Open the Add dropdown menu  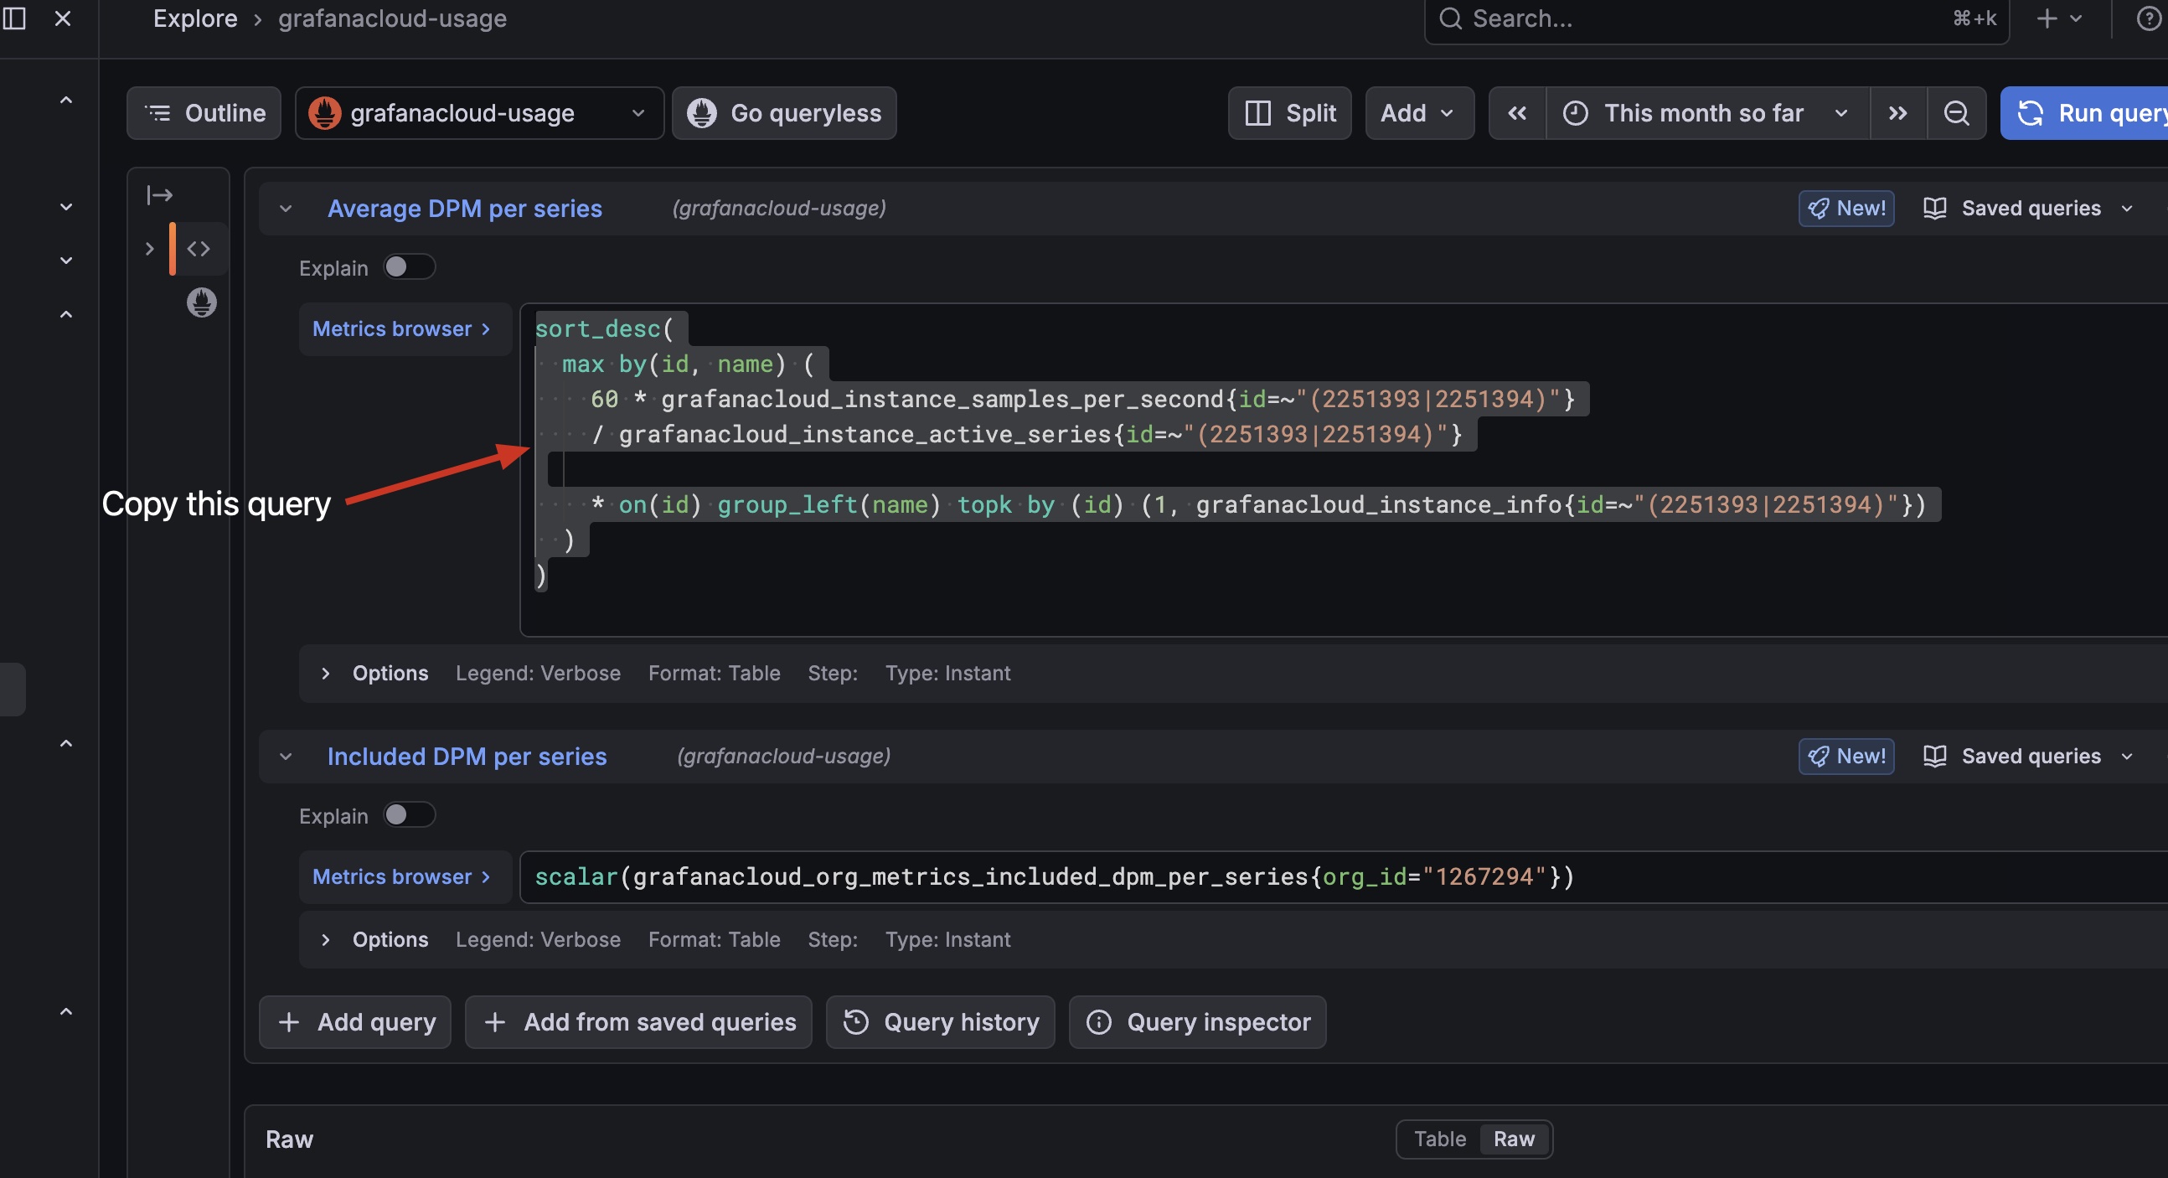(x=1418, y=113)
